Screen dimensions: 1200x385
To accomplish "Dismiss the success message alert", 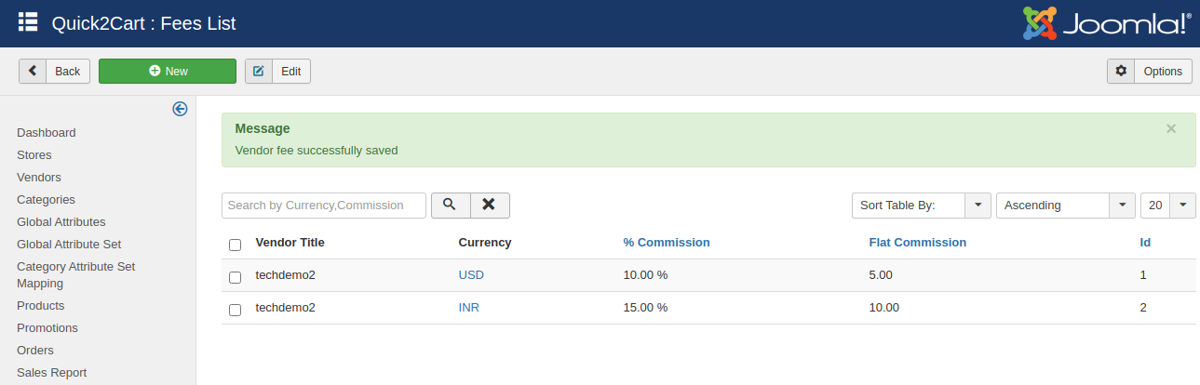I will pos(1170,129).
